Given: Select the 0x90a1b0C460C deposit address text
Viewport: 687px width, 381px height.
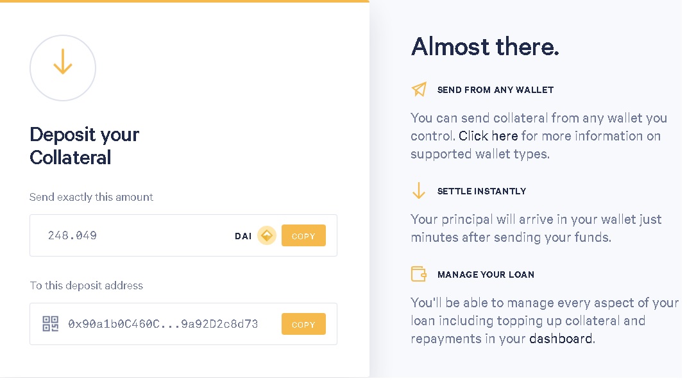Looking at the screenshot, I should (163, 324).
